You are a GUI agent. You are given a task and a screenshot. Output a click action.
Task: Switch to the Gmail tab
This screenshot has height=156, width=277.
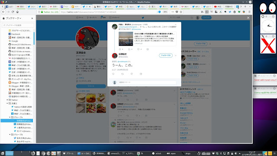21,6
